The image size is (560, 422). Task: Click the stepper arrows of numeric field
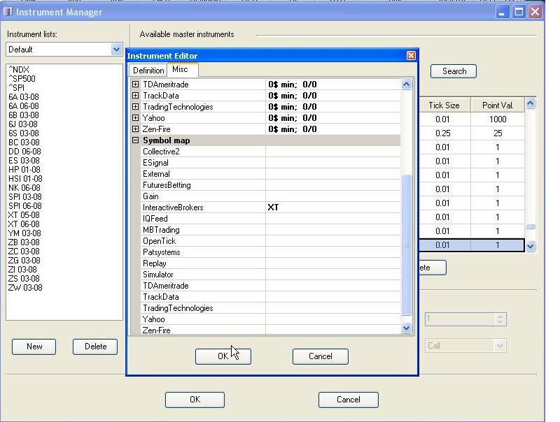(x=500, y=319)
